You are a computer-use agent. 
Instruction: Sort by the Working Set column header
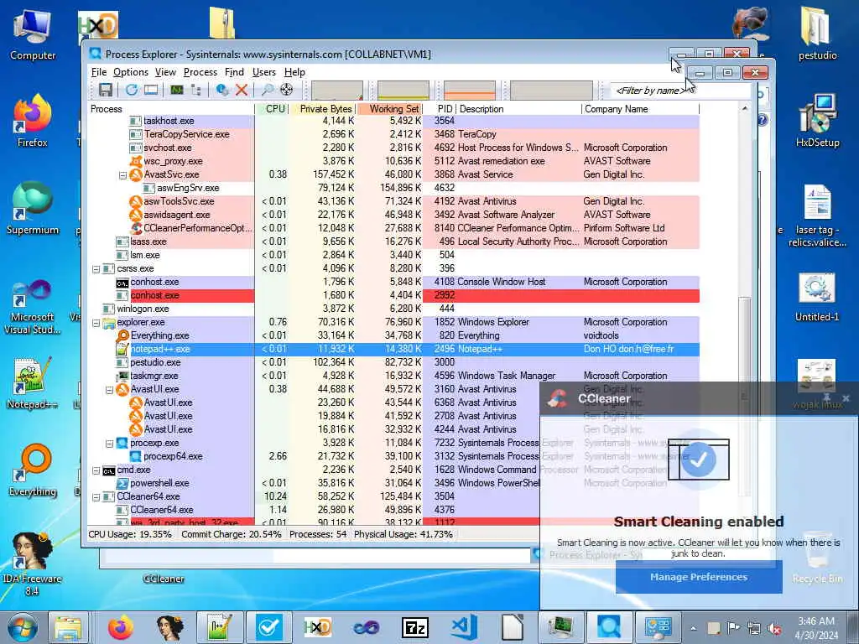click(x=389, y=109)
